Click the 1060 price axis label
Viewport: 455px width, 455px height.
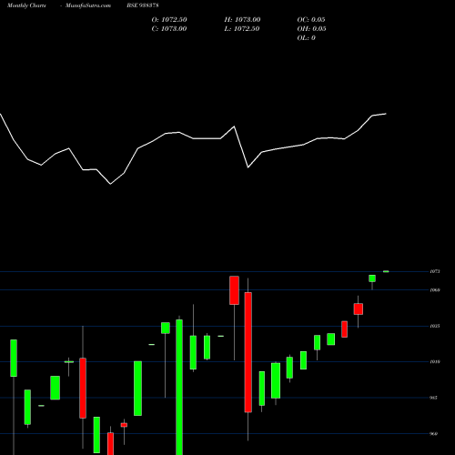click(435, 290)
